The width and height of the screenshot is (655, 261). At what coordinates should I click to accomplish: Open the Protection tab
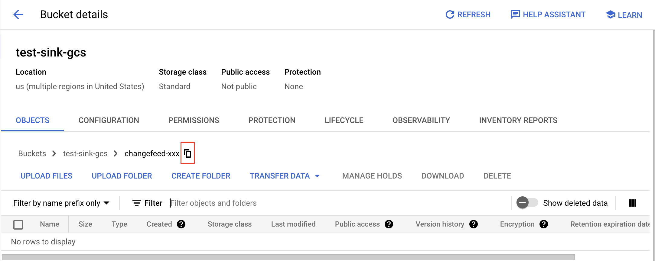pos(272,120)
